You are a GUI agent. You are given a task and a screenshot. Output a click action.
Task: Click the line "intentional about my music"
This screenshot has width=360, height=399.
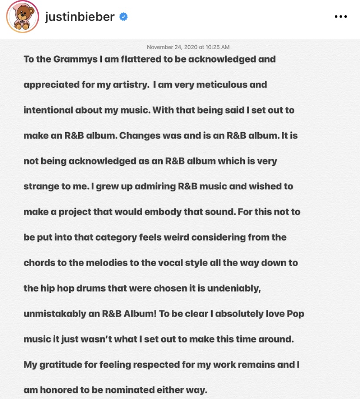[159, 110]
